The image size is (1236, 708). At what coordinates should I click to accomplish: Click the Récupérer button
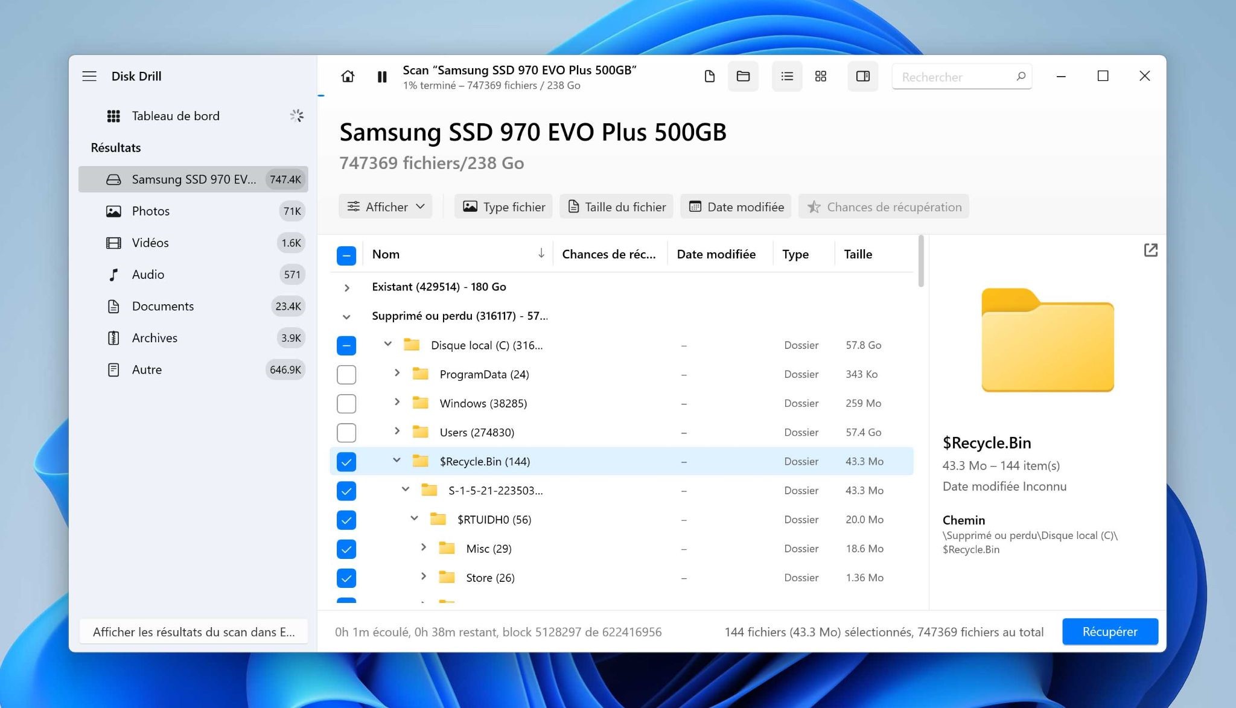[x=1110, y=631]
